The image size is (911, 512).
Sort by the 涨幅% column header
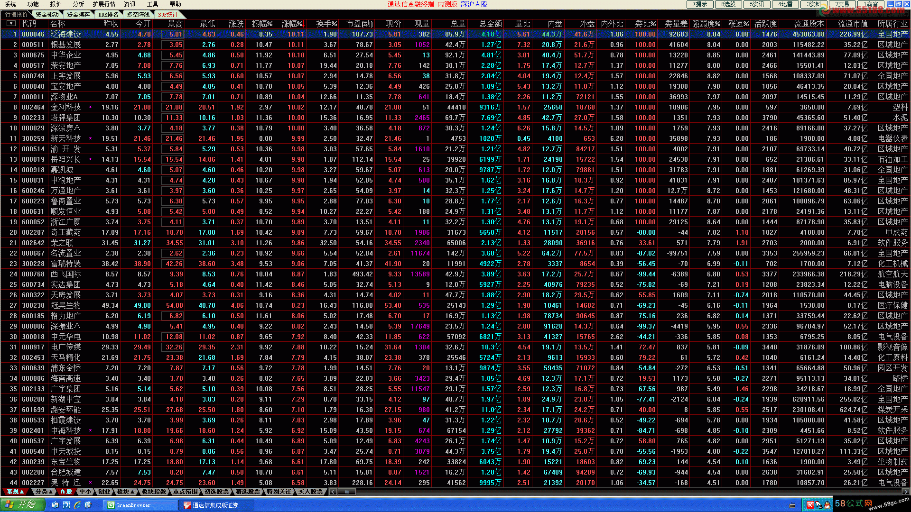pyautogui.click(x=292, y=24)
